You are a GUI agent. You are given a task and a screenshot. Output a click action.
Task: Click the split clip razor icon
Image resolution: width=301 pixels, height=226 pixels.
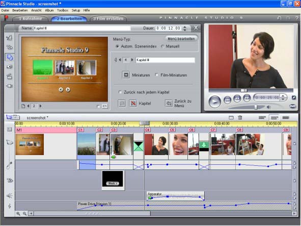coord(231,117)
